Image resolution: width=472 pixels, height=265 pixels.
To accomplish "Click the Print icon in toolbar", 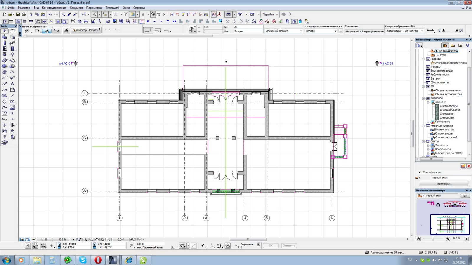I will [x=24, y=14].
